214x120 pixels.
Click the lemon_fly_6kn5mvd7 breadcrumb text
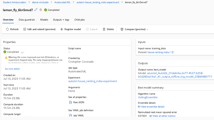(136, 2)
